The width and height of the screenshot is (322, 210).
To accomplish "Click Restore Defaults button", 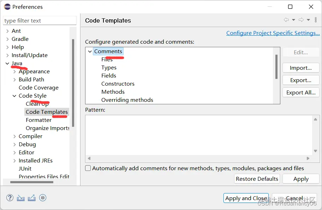I will (x=257, y=179).
